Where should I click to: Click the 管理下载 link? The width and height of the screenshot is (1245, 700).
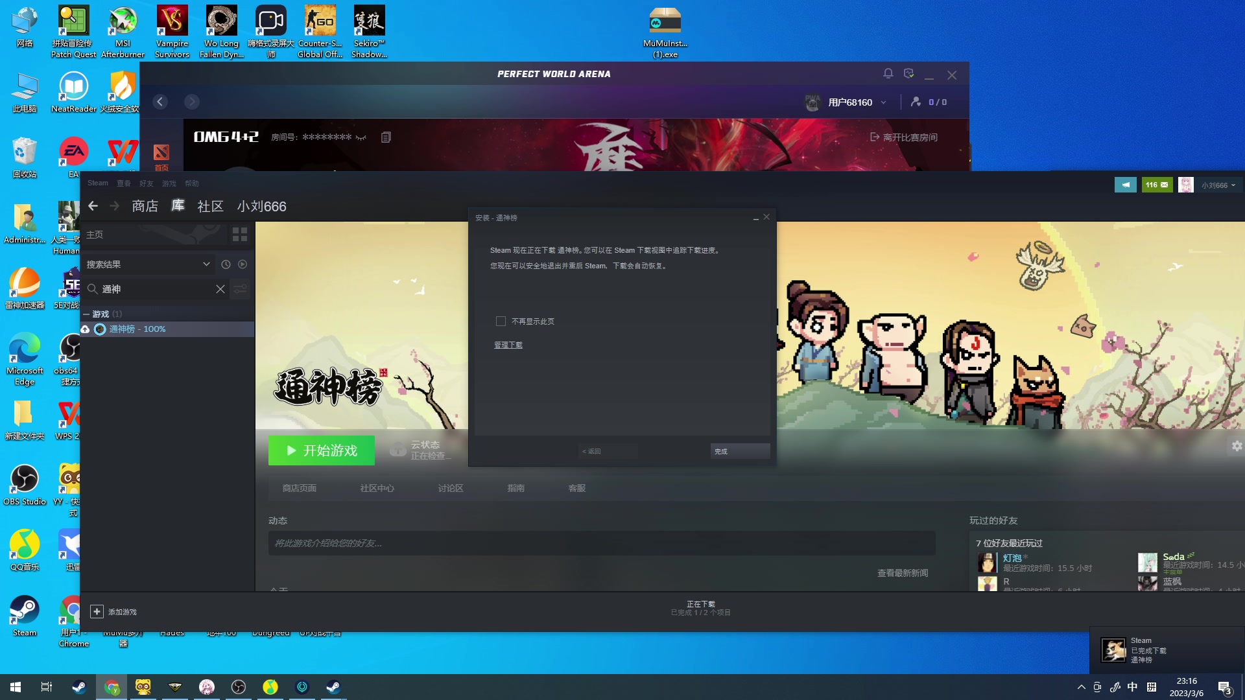click(x=508, y=345)
